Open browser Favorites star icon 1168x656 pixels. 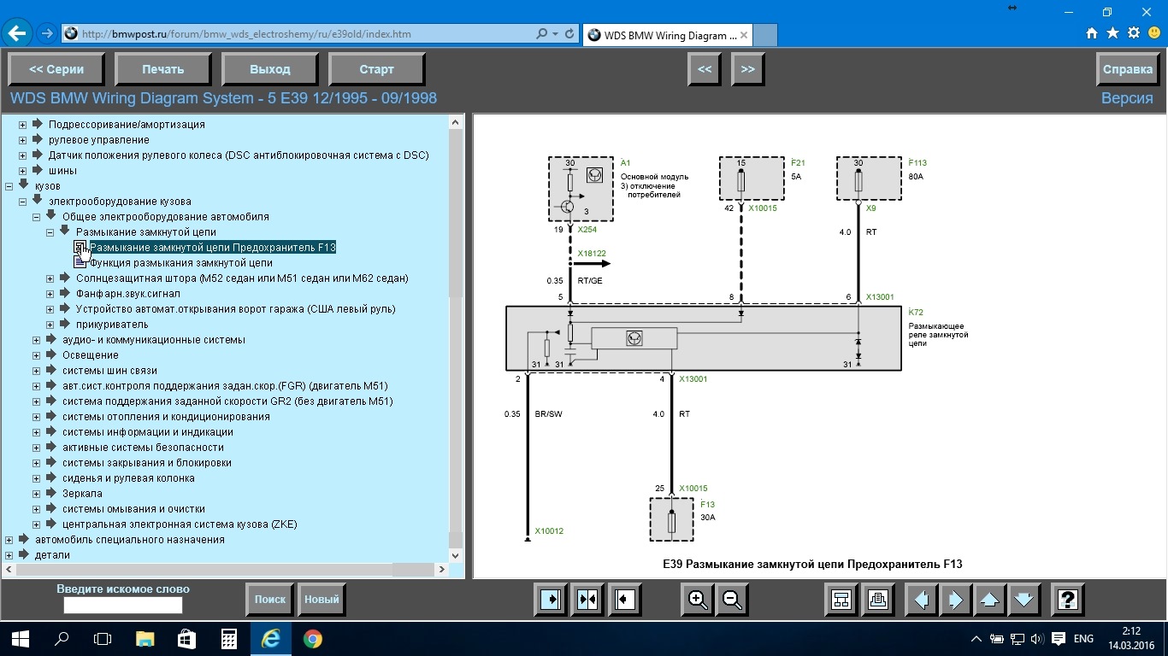[x=1112, y=33]
